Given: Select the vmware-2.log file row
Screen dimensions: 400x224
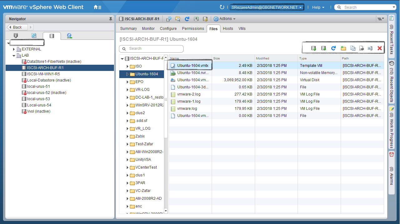Looking at the screenshot, I should click(276, 94).
